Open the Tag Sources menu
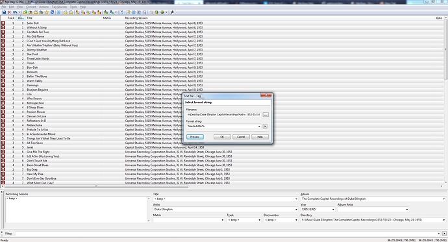The height and width of the screenshot is (242, 448). (59, 7)
